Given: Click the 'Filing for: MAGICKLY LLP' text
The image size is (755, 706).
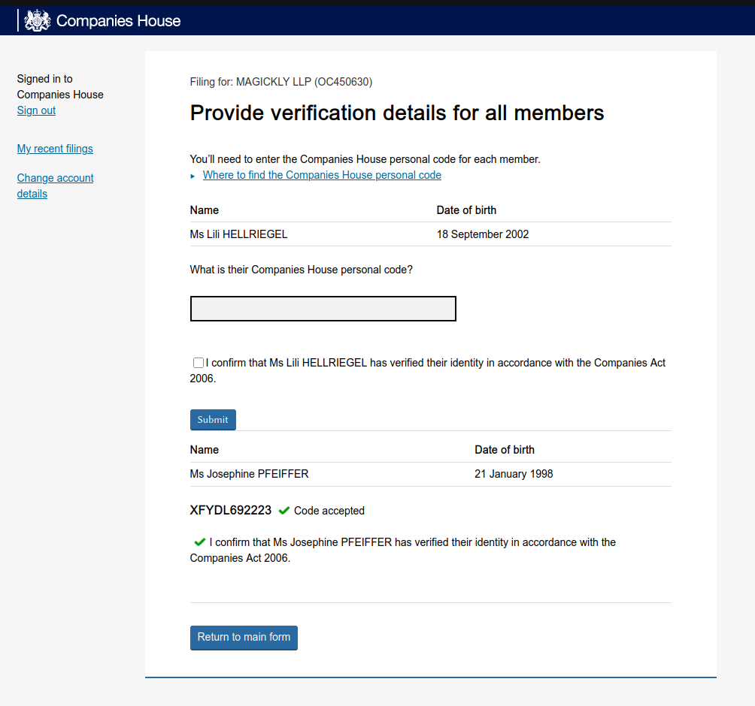Looking at the screenshot, I should (x=280, y=82).
